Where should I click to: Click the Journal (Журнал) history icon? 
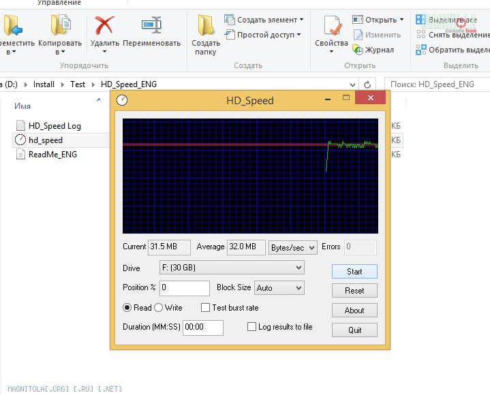tap(358, 50)
